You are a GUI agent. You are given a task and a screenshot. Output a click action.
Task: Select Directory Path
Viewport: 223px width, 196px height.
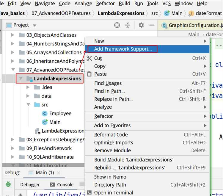[x=147, y=185]
